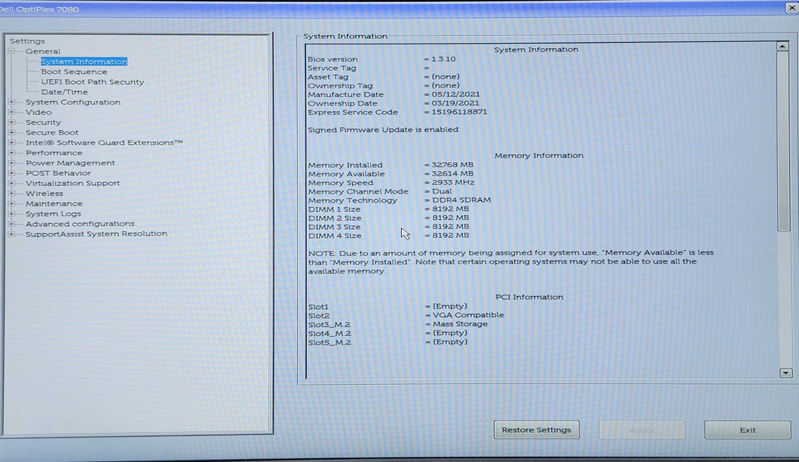Image resolution: width=799 pixels, height=462 pixels.
Task: Click the Slot1 row label
Action: 318,307
